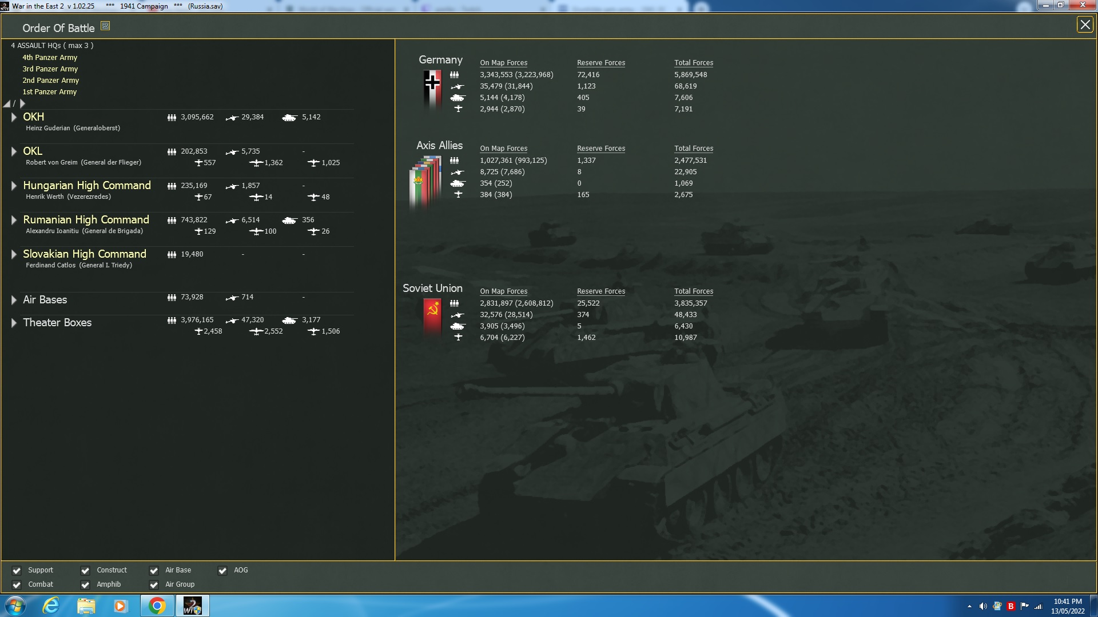The width and height of the screenshot is (1098, 617).
Task: Open the 2nd Panzer Army link
Action: click(x=50, y=81)
